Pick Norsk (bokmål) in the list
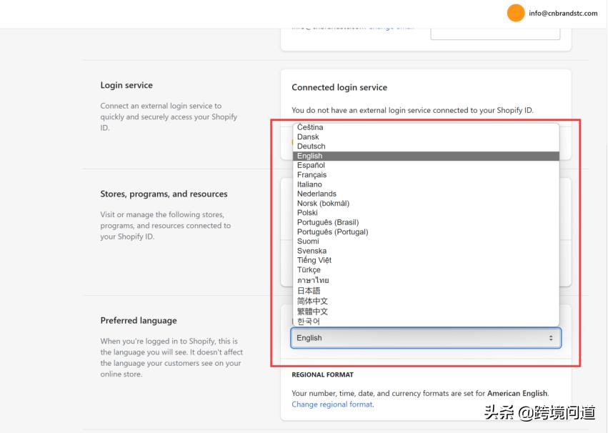Image resolution: width=608 pixels, height=433 pixels. tap(323, 204)
